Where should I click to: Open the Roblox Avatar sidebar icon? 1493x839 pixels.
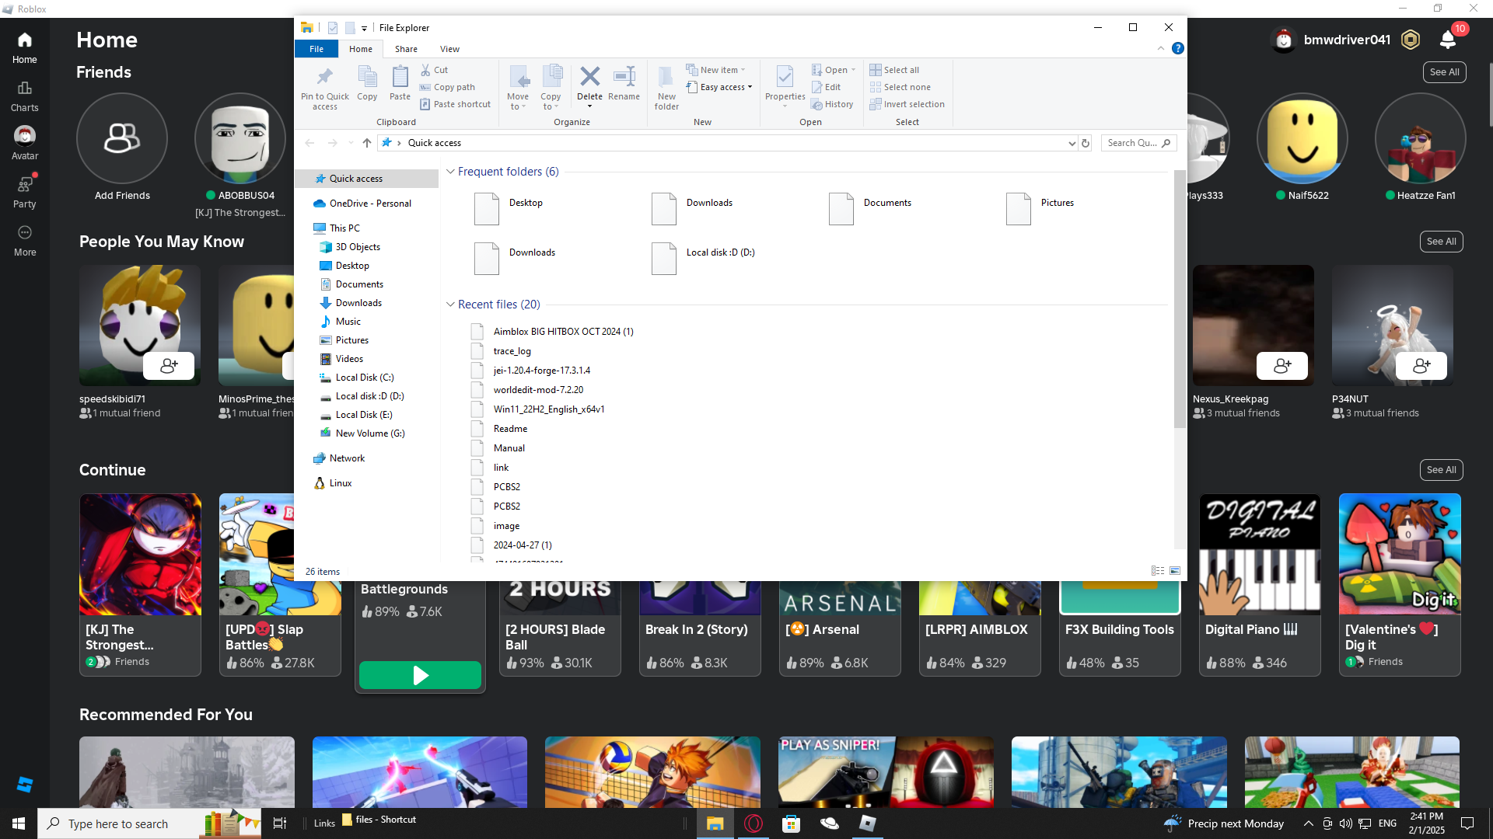coord(25,137)
